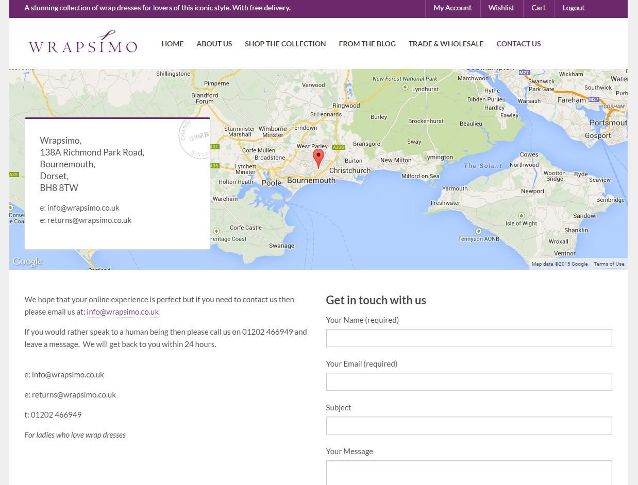
Task: Open From The Blog menu item
Action: [x=367, y=44]
